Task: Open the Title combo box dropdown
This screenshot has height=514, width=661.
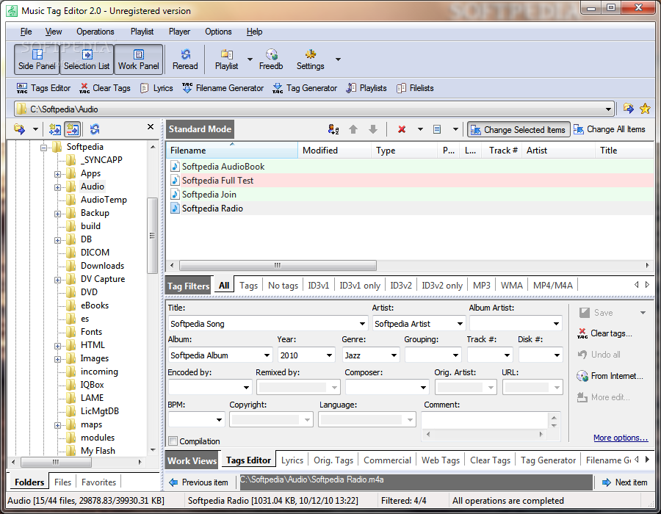Action: pyautogui.click(x=362, y=324)
